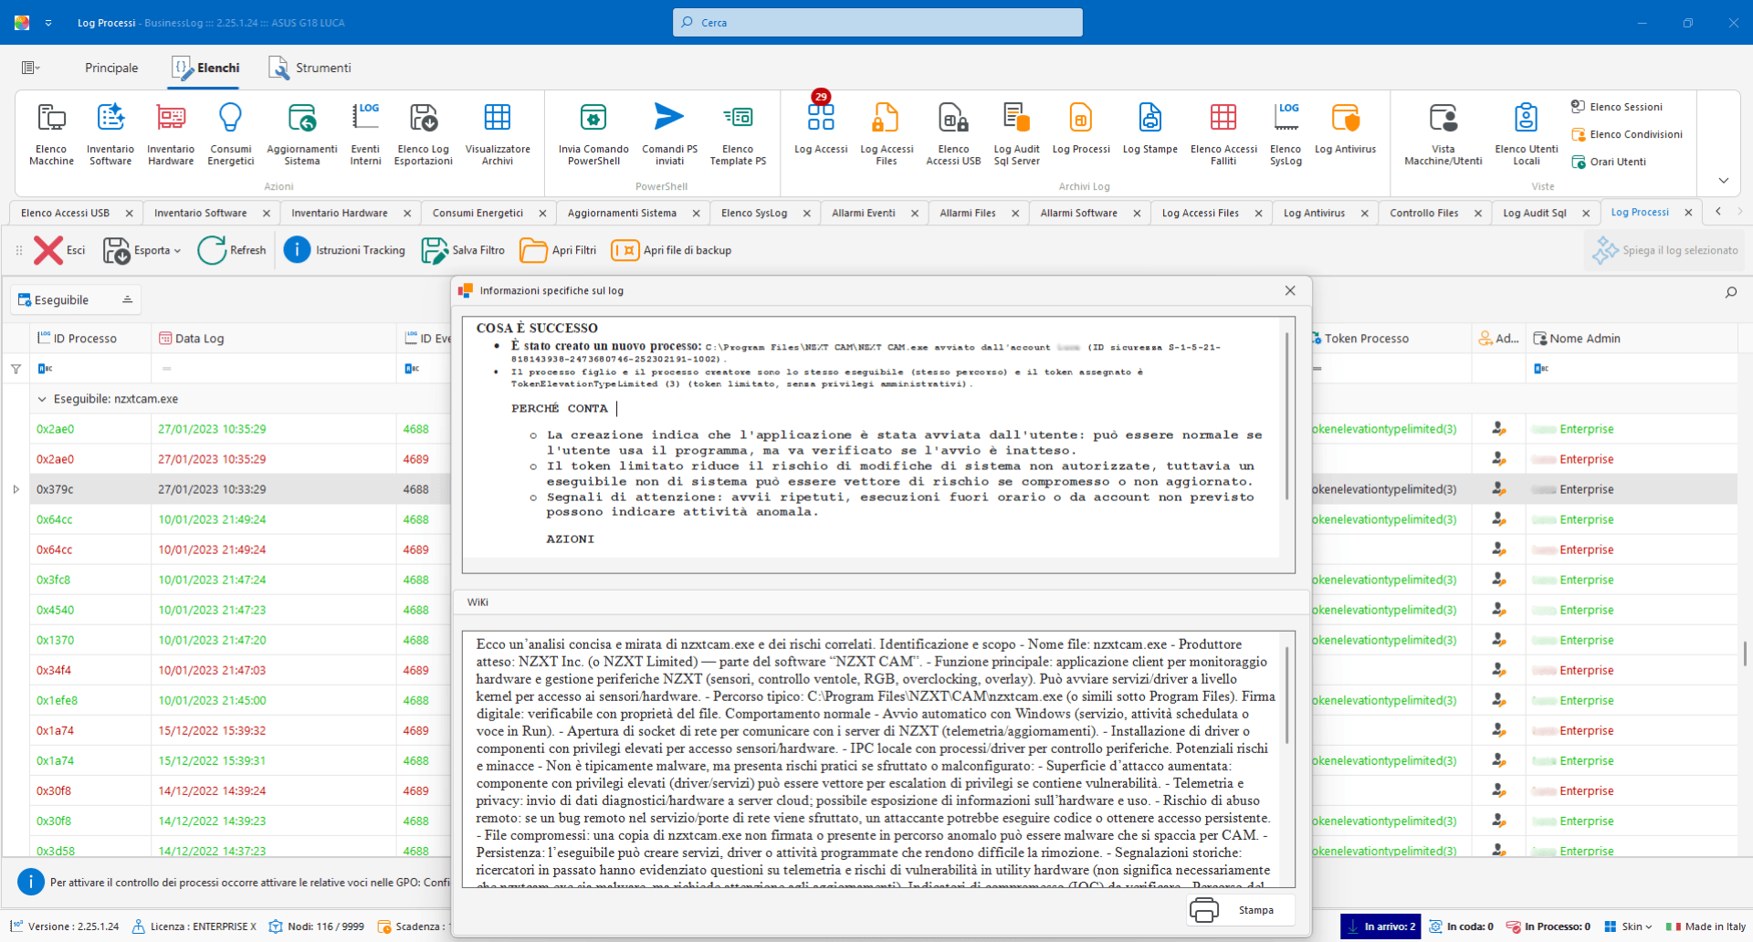Click the Stampa printer icon
The height and width of the screenshot is (942, 1753).
point(1204,910)
